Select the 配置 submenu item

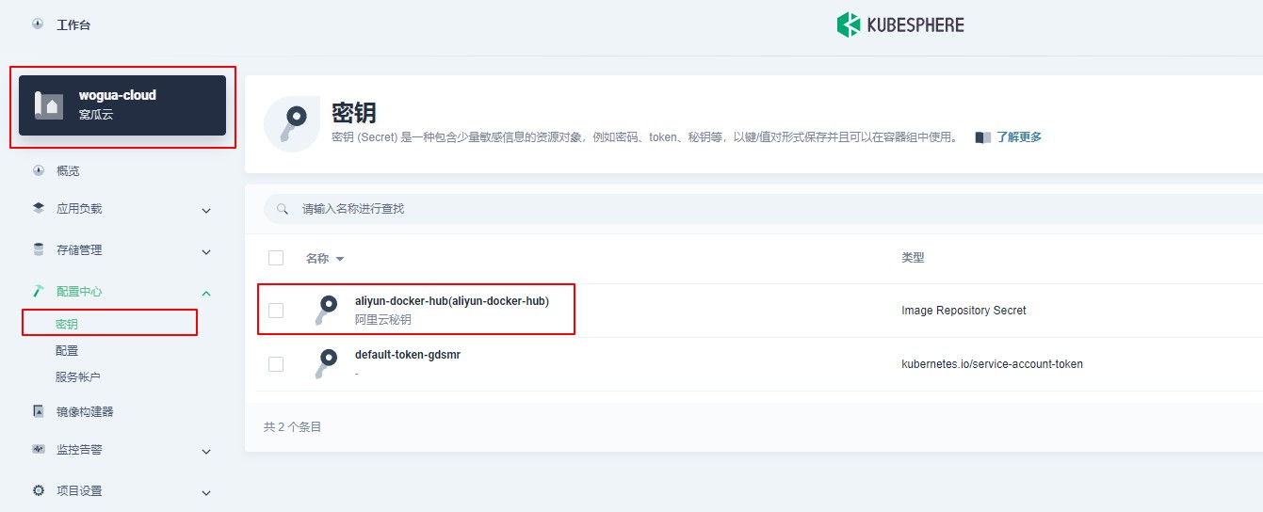pyautogui.click(x=67, y=350)
